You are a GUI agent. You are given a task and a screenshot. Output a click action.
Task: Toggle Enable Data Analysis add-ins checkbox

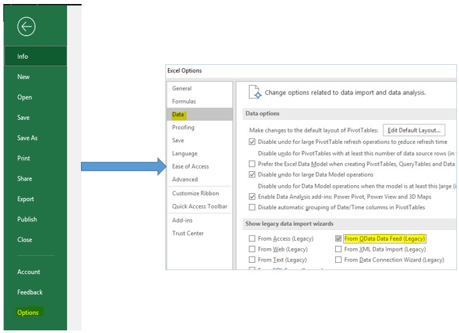tap(252, 197)
